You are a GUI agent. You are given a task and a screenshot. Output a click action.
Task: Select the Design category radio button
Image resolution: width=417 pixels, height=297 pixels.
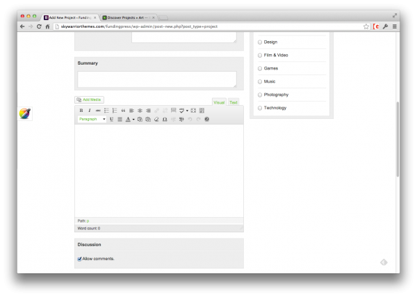point(260,42)
